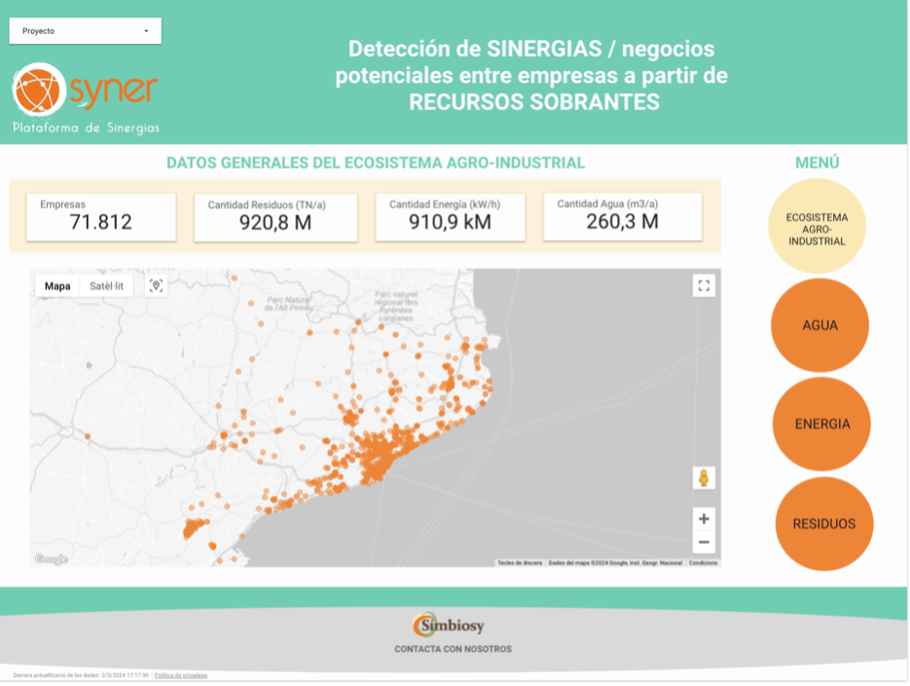Select the ECOSISTEMA AGRO-INDUSTRIAL menu circle
Screen dimensions: 910x686
point(819,225)
